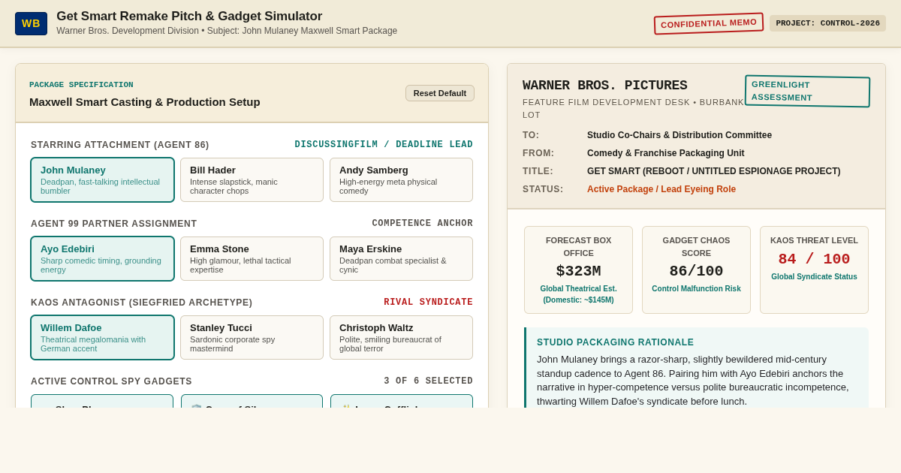Click the 'COMPETENCE ANCHOR' label
The image size is (901, 473).
pyautogui.click(x=423, y=224)
